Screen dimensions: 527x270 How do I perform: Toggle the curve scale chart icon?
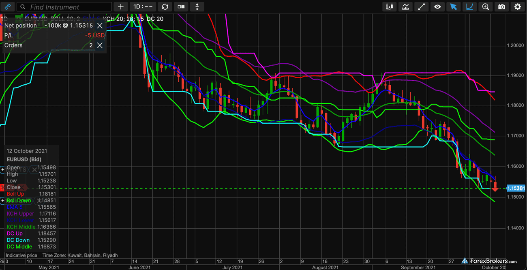click(469, 7)
